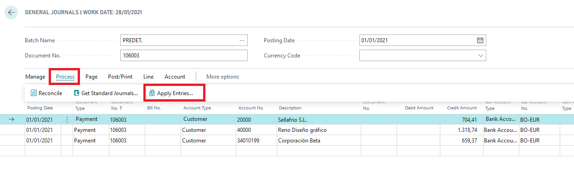Image resolution: width=574 pixels, height=193 pixels.
Task: Click the Reconcile action icon
Action: click(x=34, y=93)
